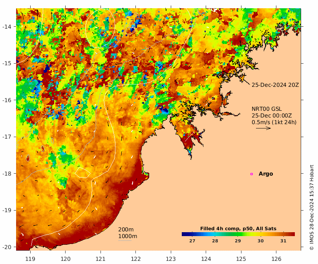Click the '200m' contour legend label
This screenshot has width=318, height=264.
click(x=126, y=229)
